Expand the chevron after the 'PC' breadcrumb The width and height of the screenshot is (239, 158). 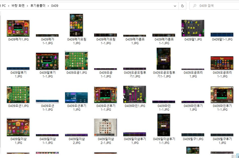[x=8, y=6]
